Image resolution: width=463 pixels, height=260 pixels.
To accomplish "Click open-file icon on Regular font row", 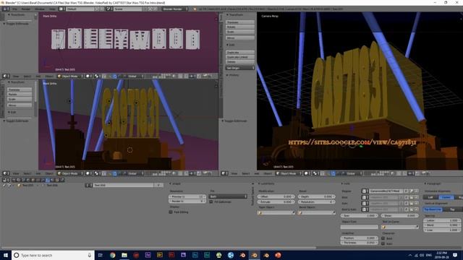I will pyautogui.click(x=412, y=191).
